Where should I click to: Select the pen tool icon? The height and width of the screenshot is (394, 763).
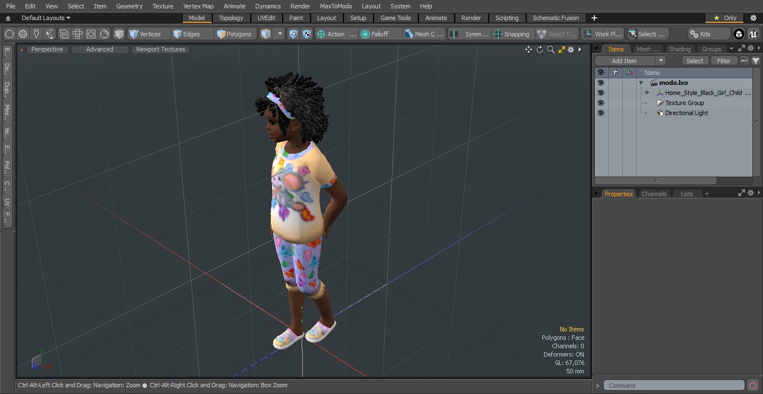pyautogui.click(x=36, y=34)
